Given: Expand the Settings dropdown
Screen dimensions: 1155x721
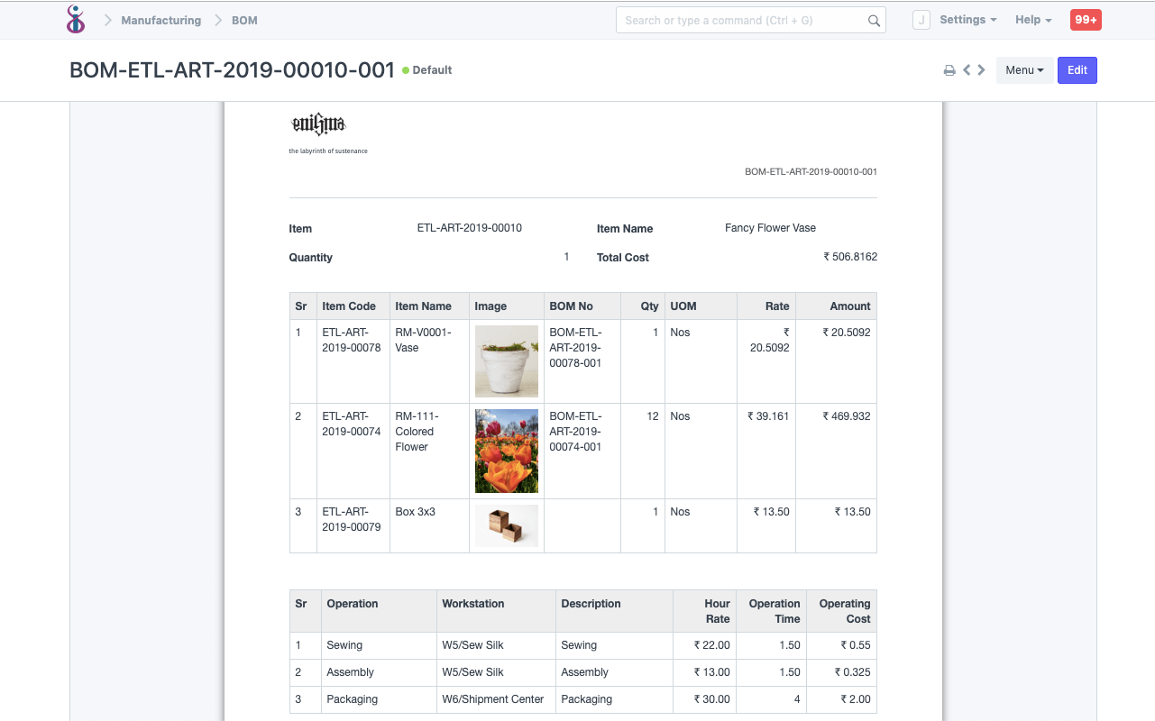Looking at the screenshot, I should point(967,19).
